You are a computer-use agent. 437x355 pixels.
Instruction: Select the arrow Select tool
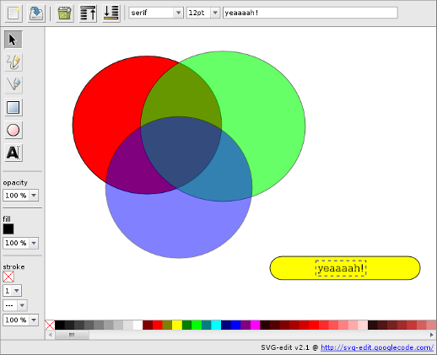tap(13, 40)
